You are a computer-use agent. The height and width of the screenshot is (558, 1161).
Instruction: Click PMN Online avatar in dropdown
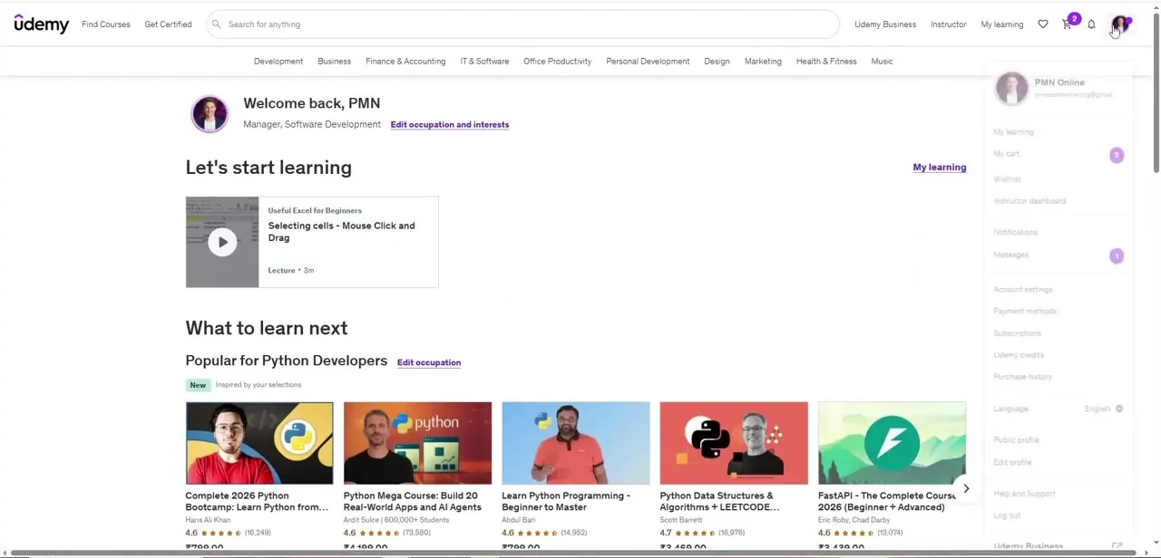pos(1011,88)
